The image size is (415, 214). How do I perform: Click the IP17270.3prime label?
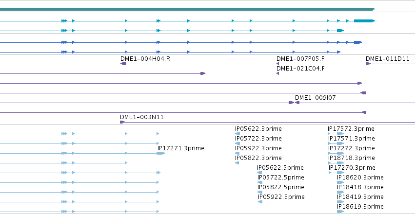pyautogui.click(x=352, y=168)
